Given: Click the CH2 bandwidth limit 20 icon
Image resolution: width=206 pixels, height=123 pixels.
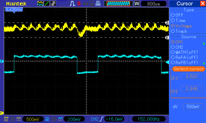Looking at the screenshot, I should click(54, 119).
